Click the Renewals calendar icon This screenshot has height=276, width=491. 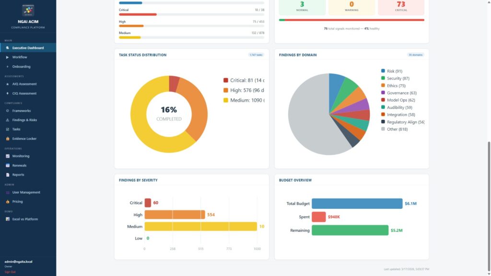[x=7, y=165]
